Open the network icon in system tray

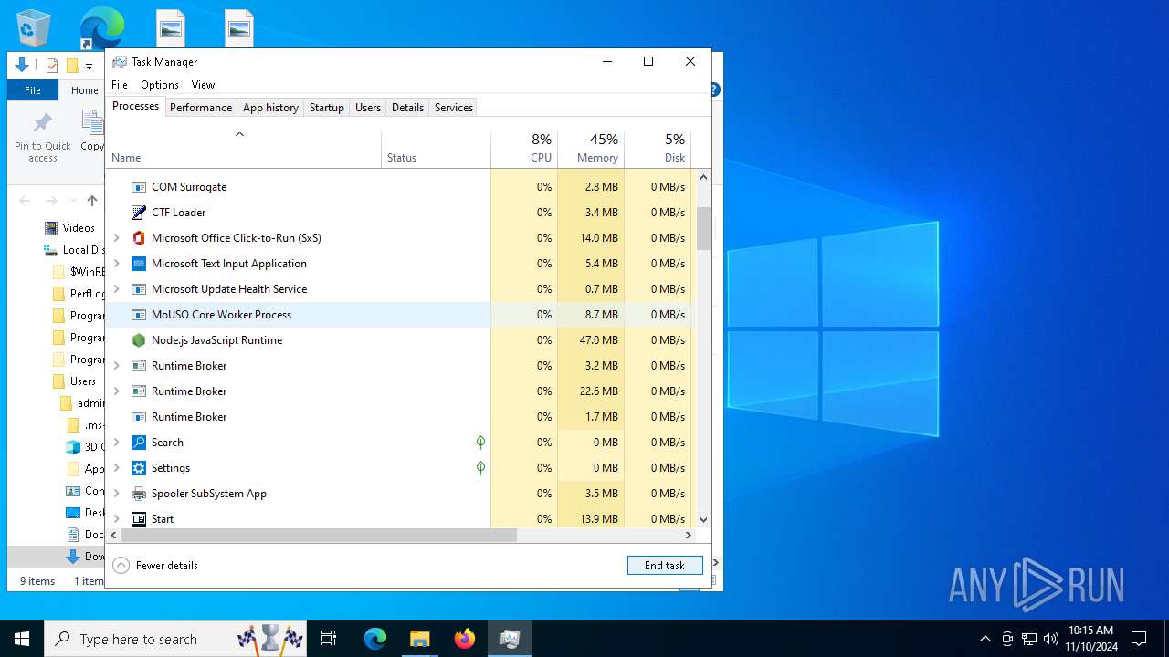coord(1029,639)
